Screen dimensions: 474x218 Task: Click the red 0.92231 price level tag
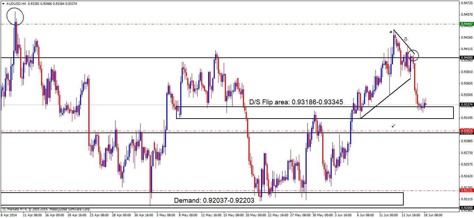pos(467,190)
